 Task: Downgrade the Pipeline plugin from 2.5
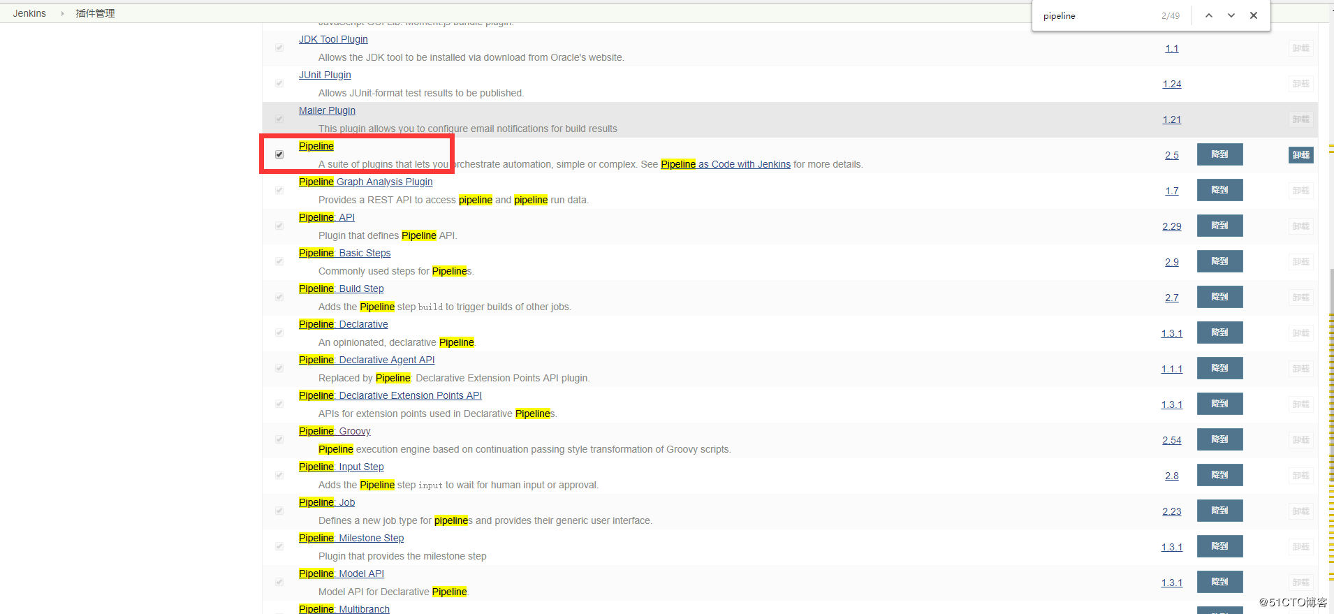coord(1220,154)
